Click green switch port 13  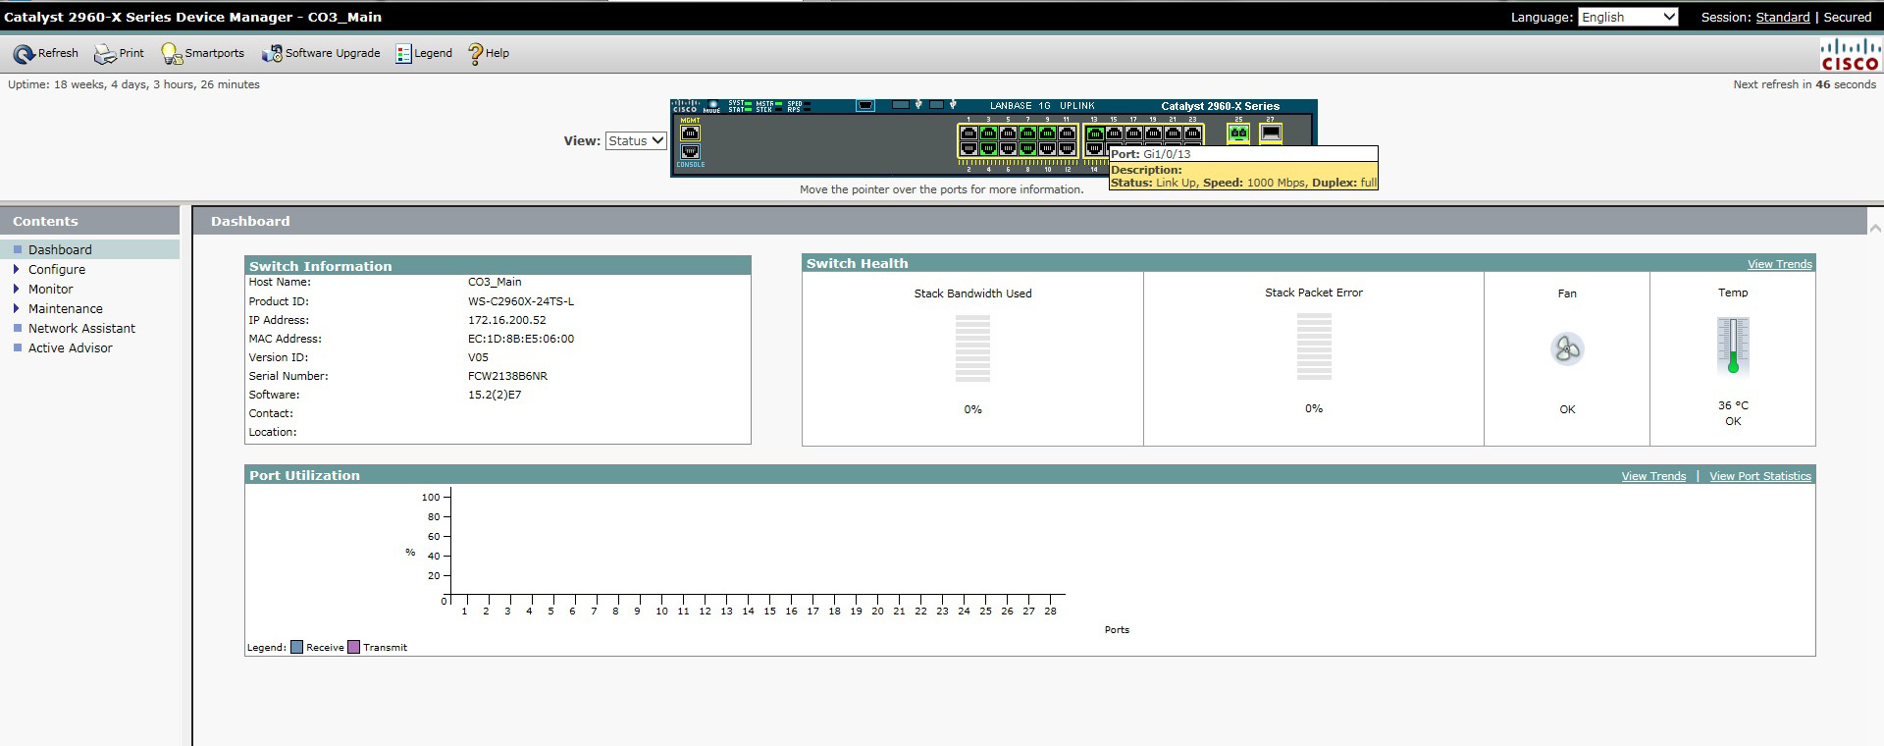tap(1095, 133)
